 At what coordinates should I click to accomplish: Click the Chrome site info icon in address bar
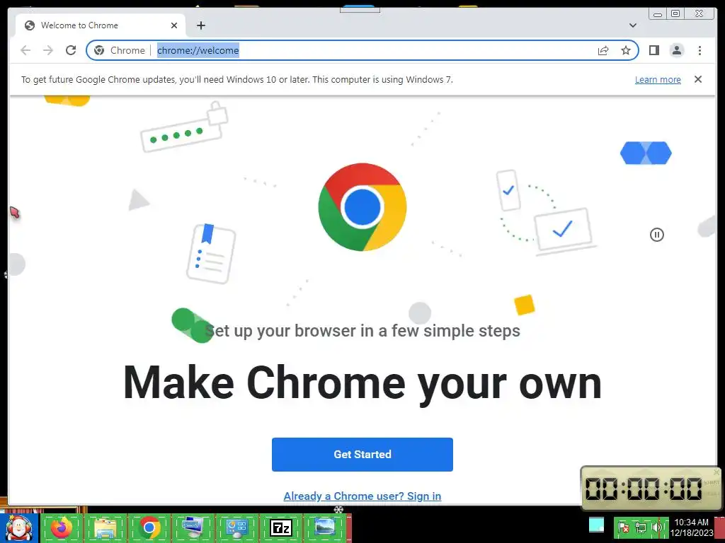99,50
